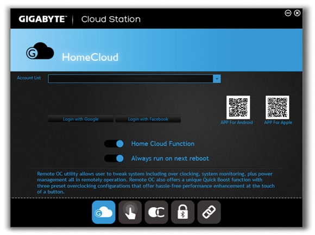The image size is (315, 235).
Task: Select the GIGABYTE Remote touch icon
Action: click(x=130, y=212)
